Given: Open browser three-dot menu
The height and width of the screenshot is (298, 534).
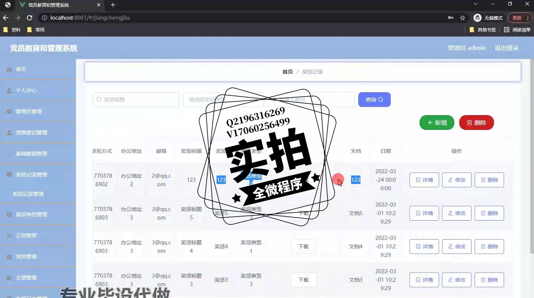Looking at the screenshot, I should point(528,18).
